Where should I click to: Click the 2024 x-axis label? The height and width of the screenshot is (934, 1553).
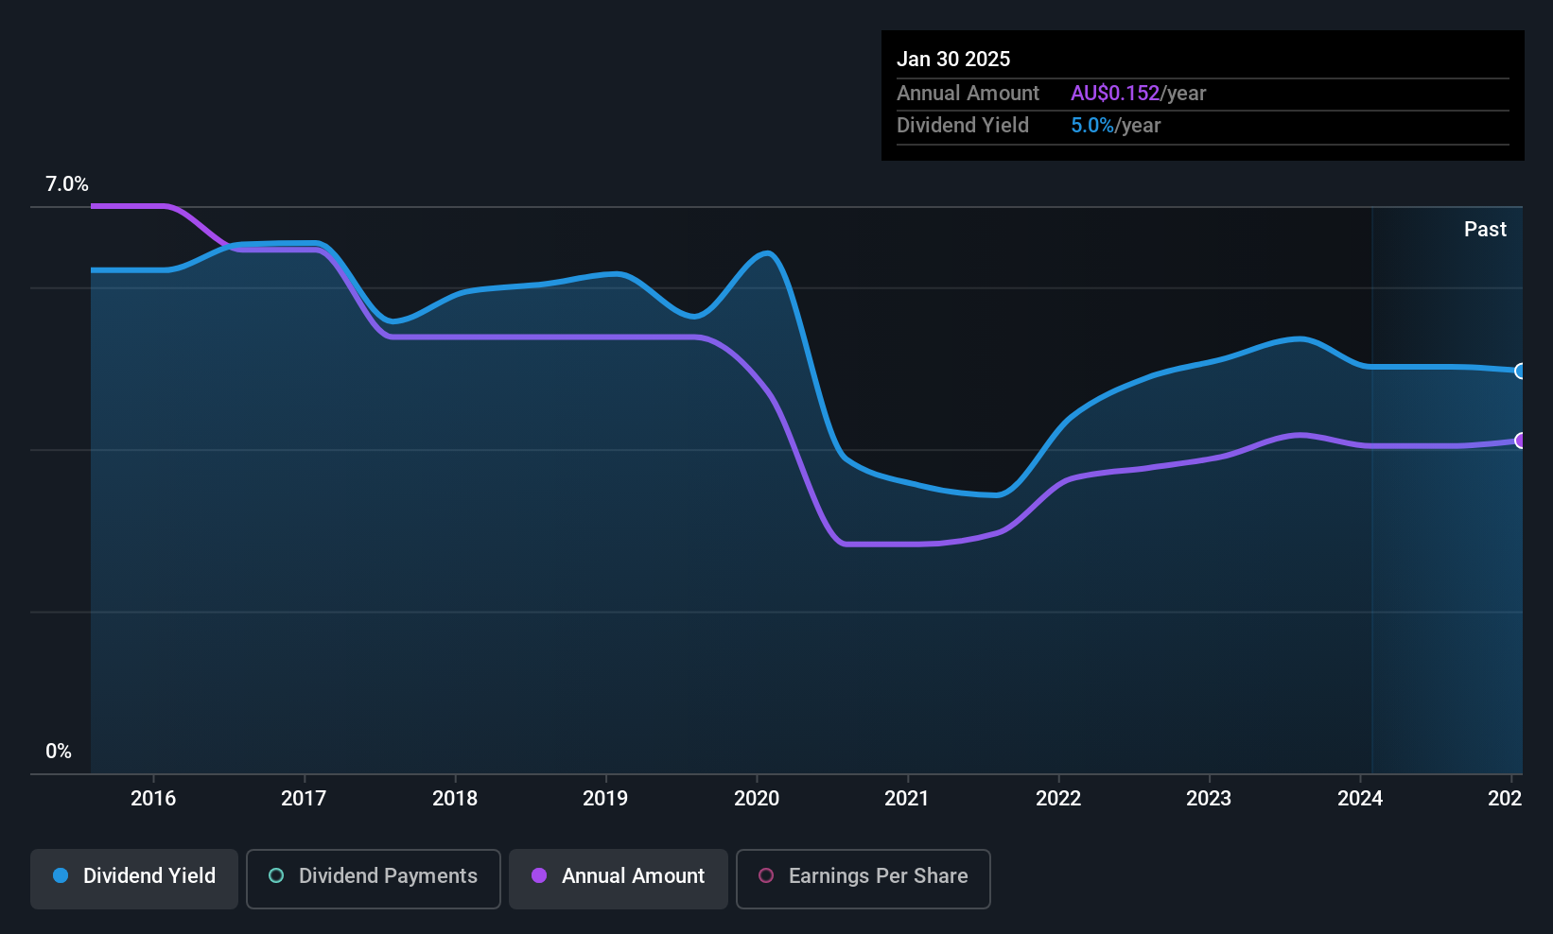pos(1360,798)
